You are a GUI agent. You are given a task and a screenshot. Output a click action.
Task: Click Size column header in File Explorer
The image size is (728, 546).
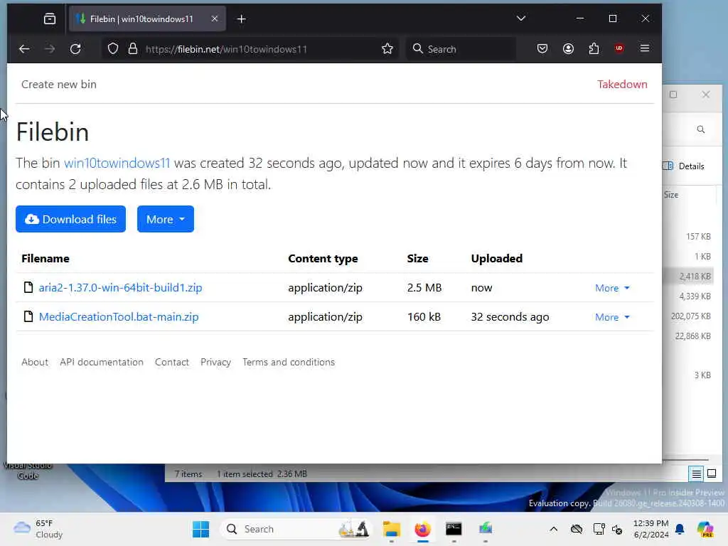pyautogui.click(x=671, y=195)
